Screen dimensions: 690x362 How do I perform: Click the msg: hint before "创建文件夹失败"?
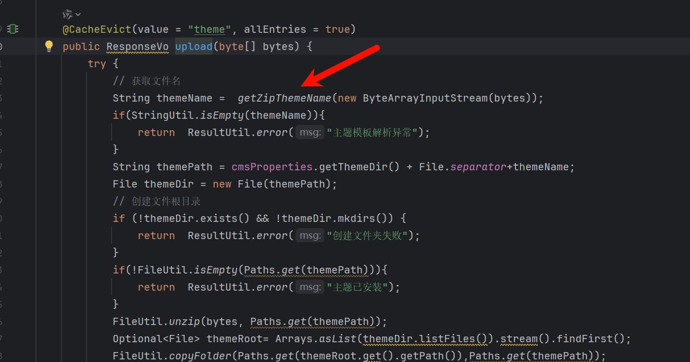(x=310, y=235)
